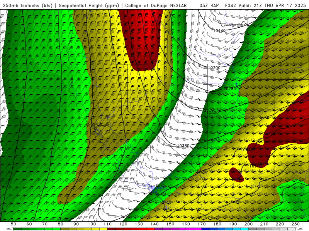Click the 10200 height contour label
This screenshot has height=231, width=309.
point(214,68)
